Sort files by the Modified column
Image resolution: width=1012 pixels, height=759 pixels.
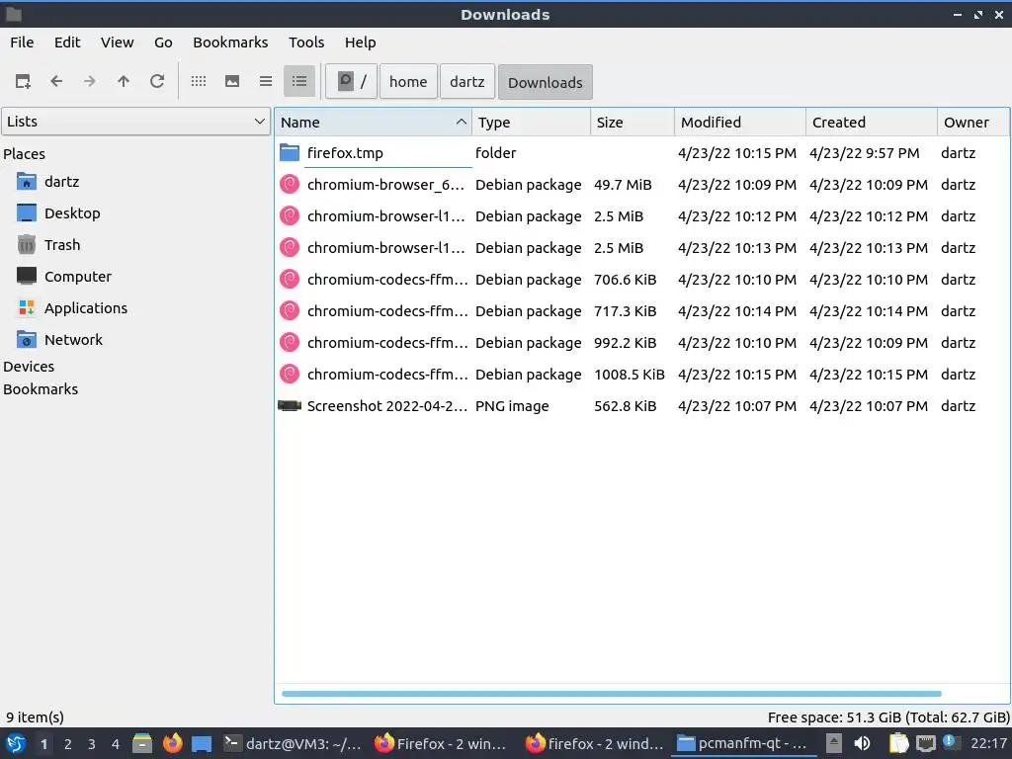739,122
